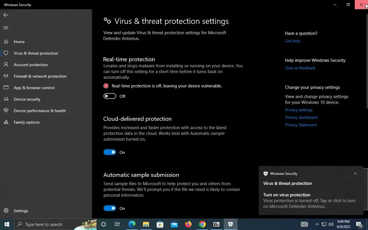
Task: Open File Explorer from taskbar
Action: pos(146,224)
